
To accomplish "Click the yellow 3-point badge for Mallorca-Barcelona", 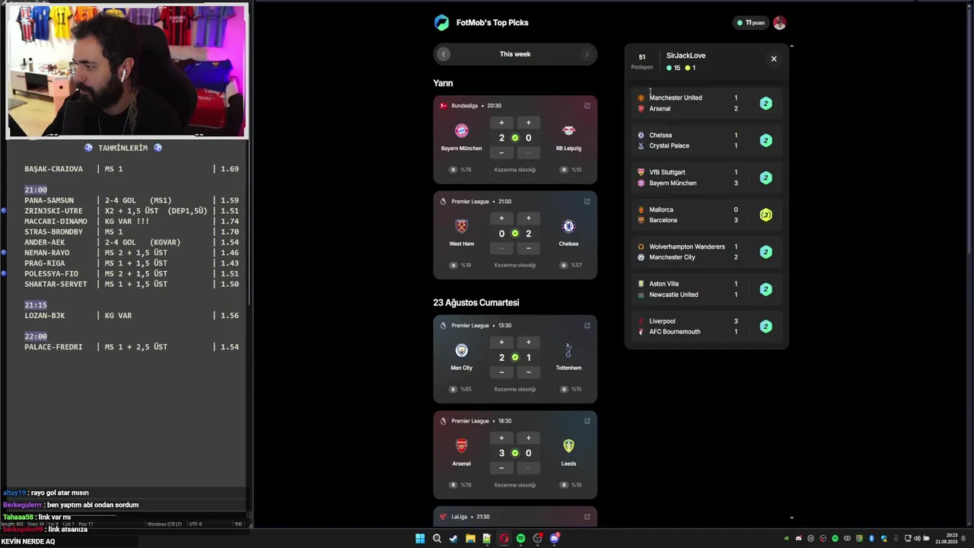I will 766,215.
